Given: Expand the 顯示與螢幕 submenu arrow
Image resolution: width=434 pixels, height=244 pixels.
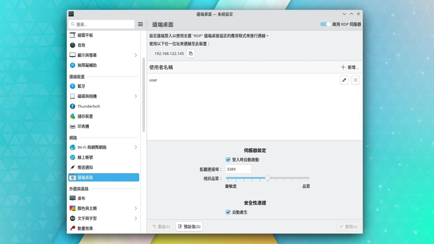Looking at the screenshot, I should pyautogui.click(x=136, y=55).
